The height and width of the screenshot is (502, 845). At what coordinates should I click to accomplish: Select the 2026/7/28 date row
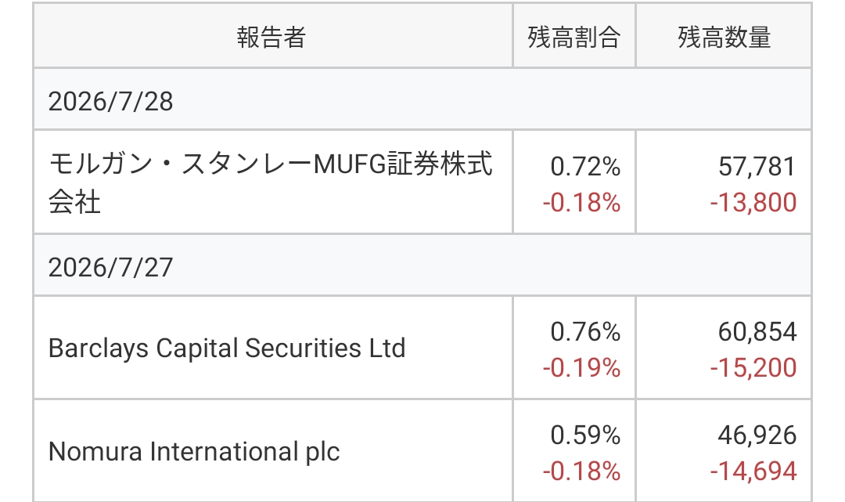click(422, 101)
